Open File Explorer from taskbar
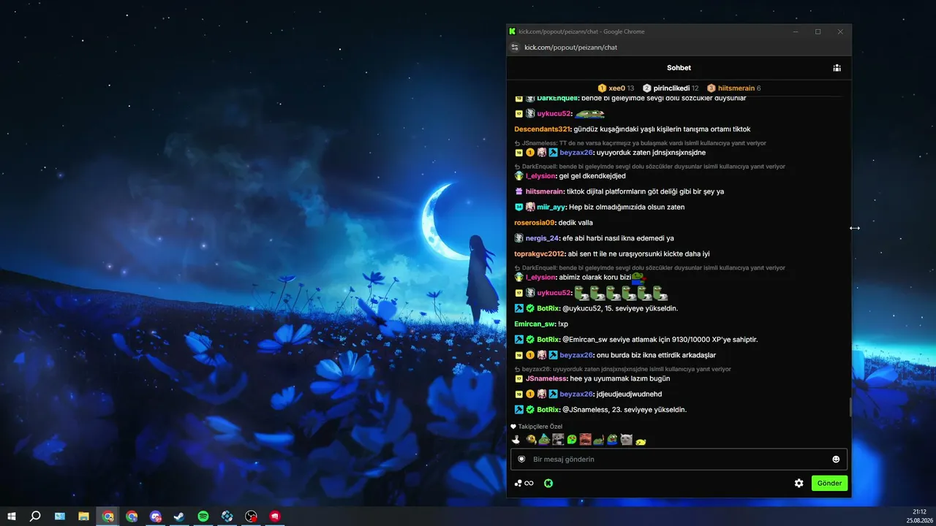Image resolution: width=936 pixels, height=526 pixels. pos(83,517)
